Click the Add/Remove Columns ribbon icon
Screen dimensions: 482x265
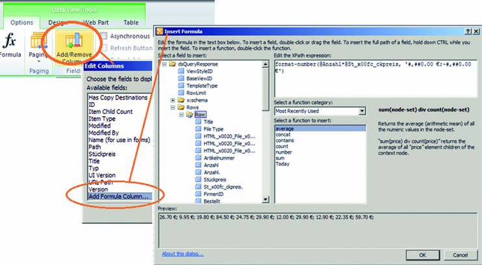coord(74,40)
